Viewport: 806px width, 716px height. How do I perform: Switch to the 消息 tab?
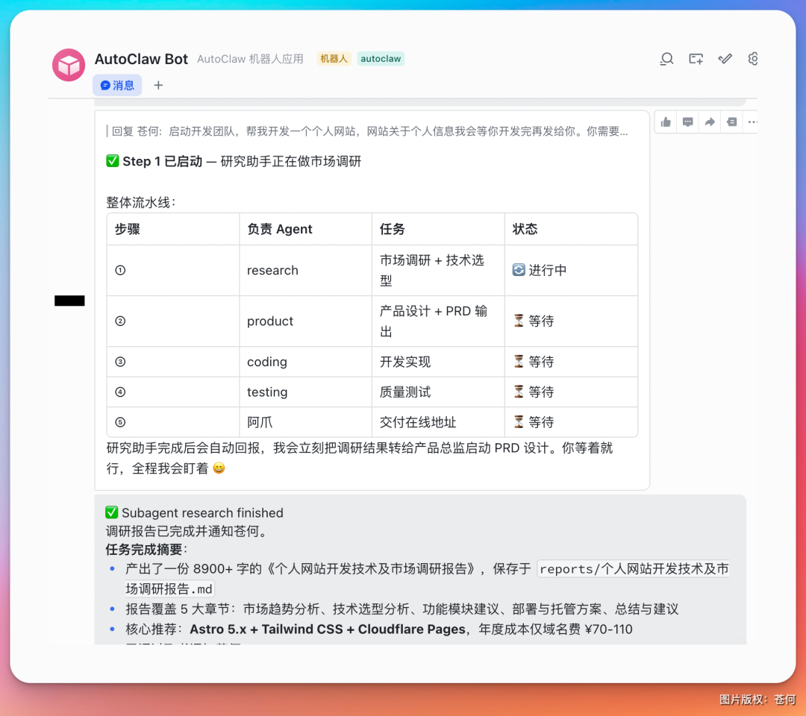117,85
